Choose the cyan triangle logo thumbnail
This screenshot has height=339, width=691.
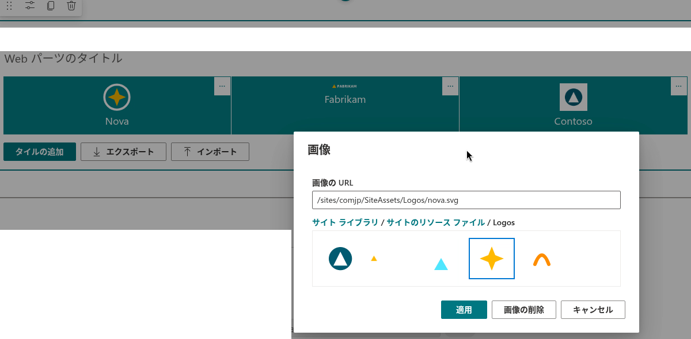(x=441, y=264)
